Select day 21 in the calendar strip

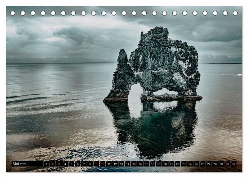click(x=171, y=164)
